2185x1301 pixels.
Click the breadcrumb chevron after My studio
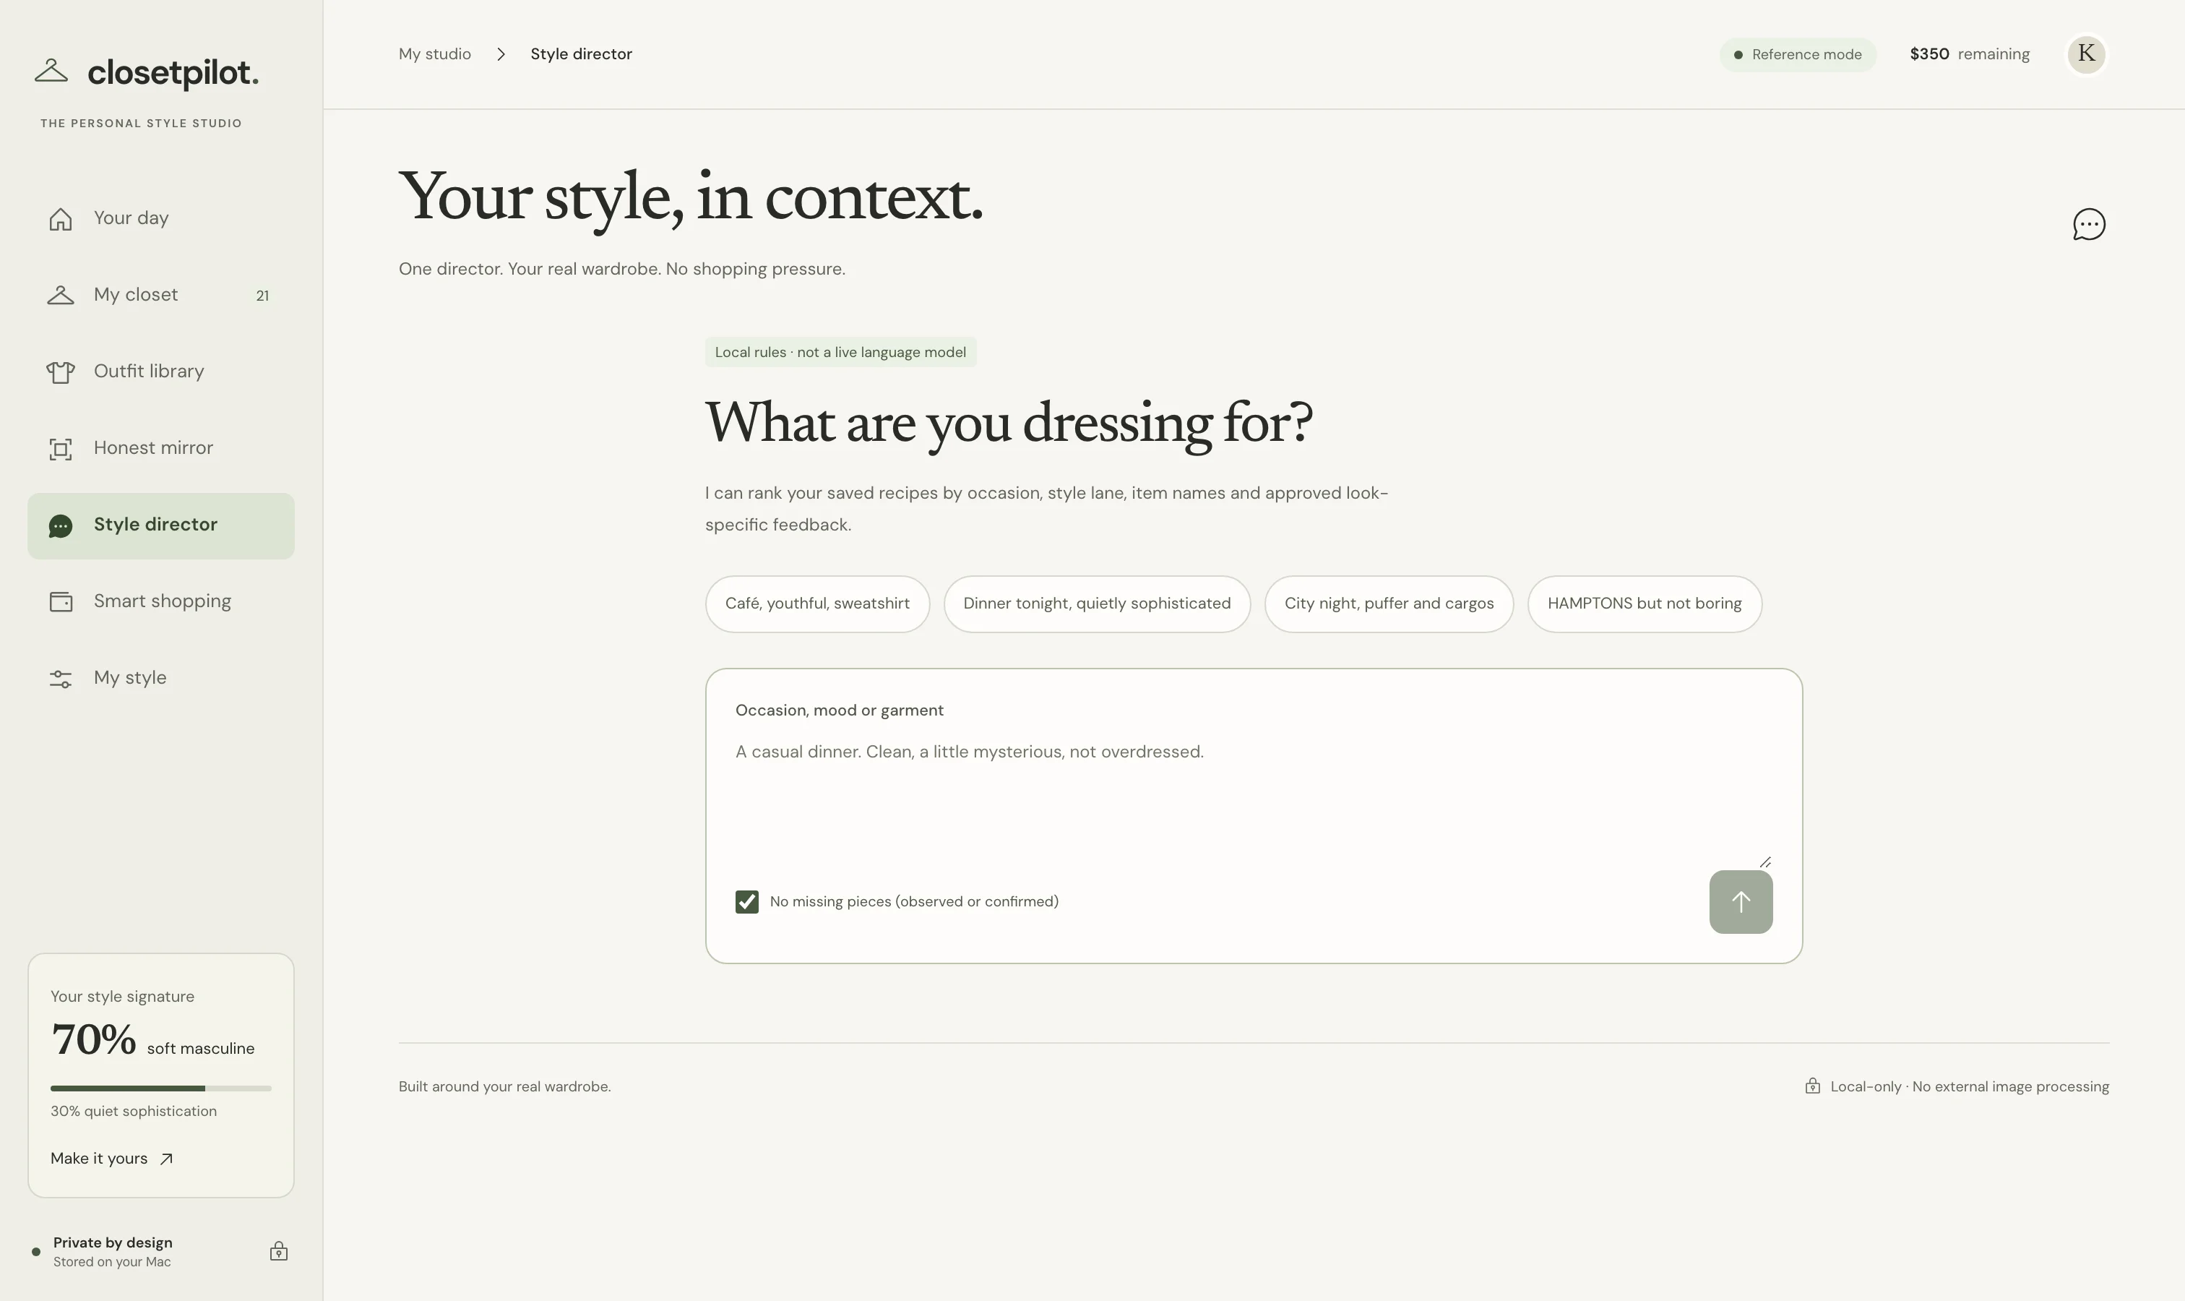pos(501,54)
